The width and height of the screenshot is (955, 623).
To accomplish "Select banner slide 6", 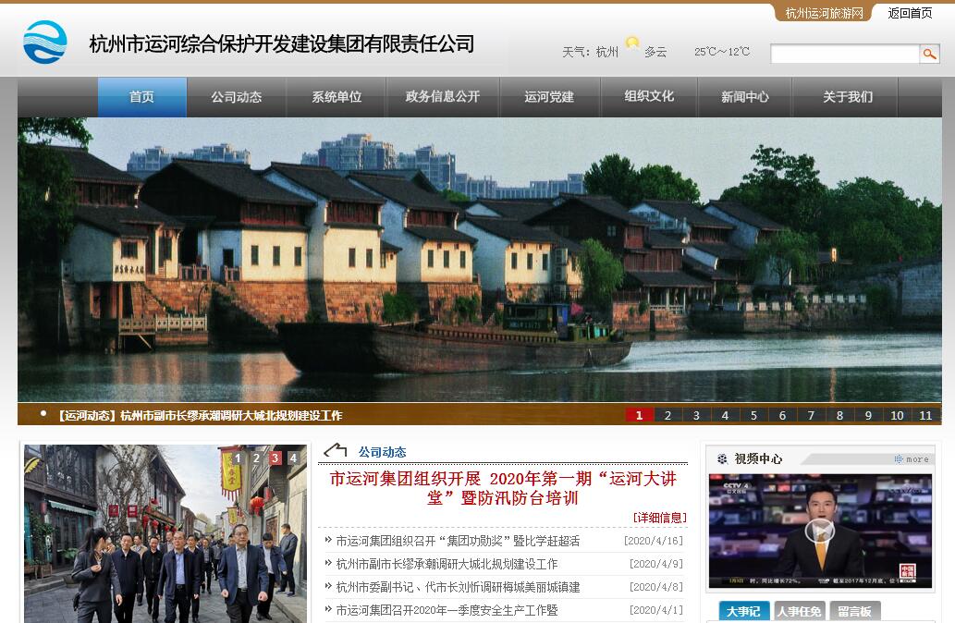I will click(782, 415).
